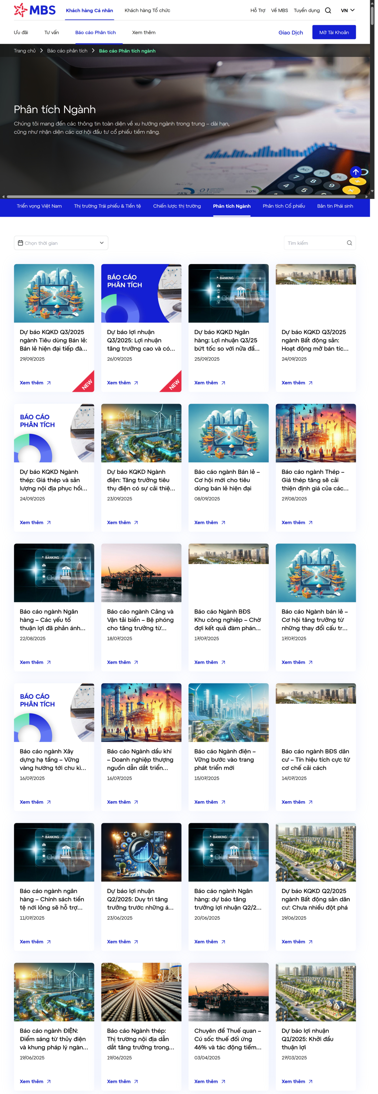Image resolution: width=378 pixels, height=1094 pixels.
Task: Select Khách hàng Tổ chức menu item
Action: point(147,11)
